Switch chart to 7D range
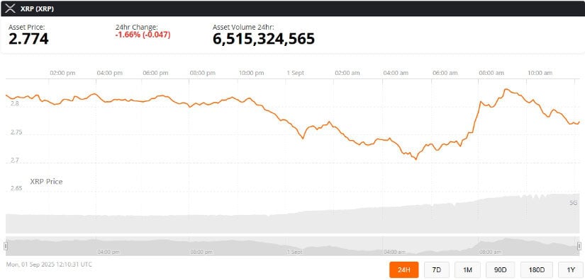This screenshot has width=585, height=280. pos(437,270)
